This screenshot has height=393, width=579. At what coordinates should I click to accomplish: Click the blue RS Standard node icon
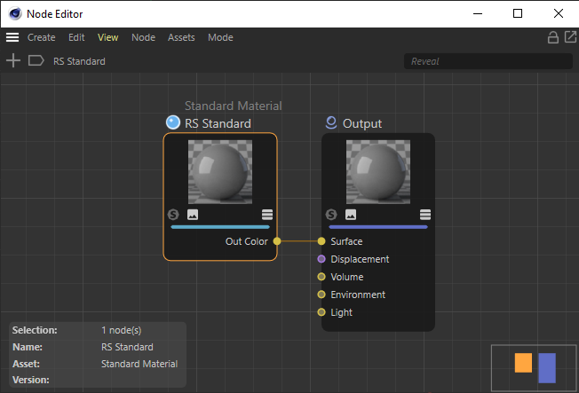[173, 122]
